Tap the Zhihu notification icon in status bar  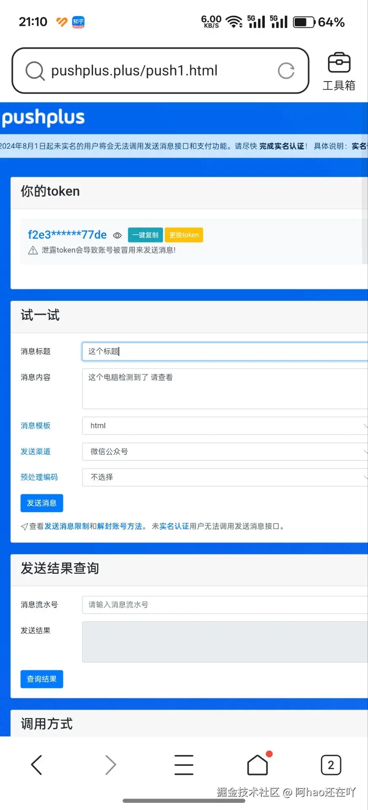pos(78,22)
